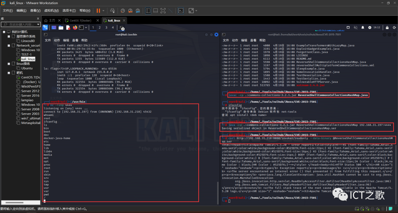
Task: Open the 文件(F) menu in VMware
Action: pos(8,11)
